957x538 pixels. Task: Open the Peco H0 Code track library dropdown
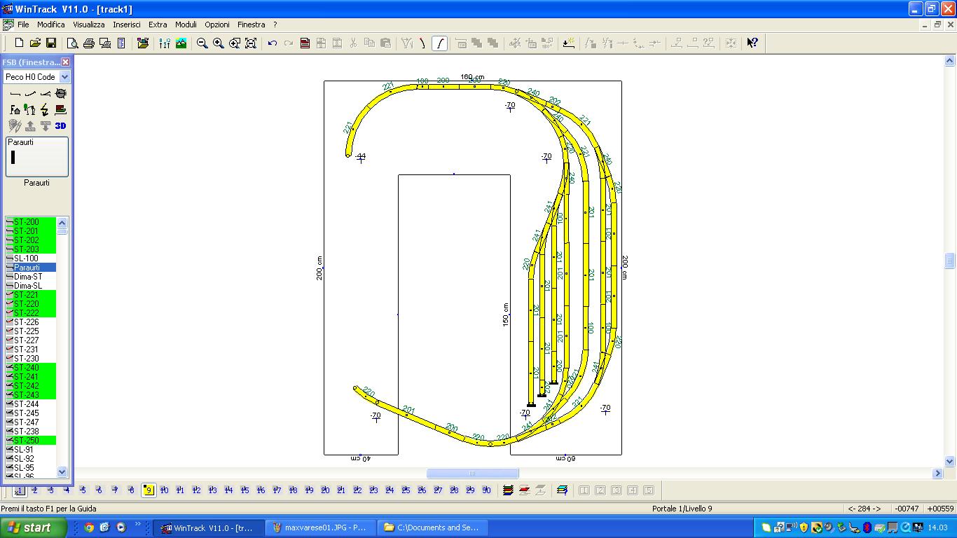click(x=65, y=77)
